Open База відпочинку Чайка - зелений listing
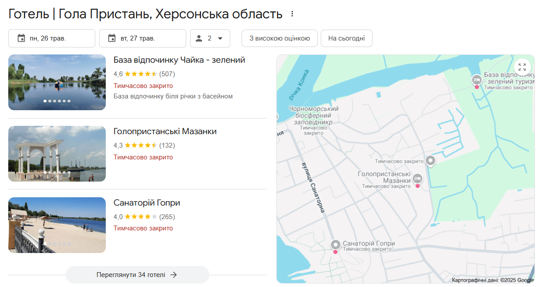This screenshot has width=544, height=287. pyautogui.click(x=179, y=60)
